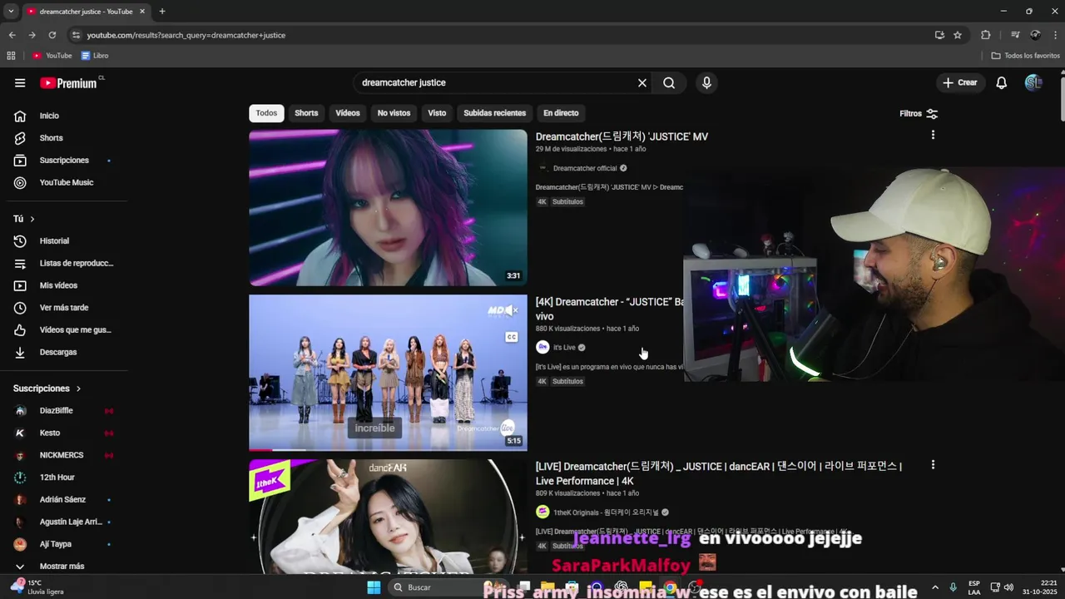Toggle captions CC on the preview thumbnail
1065x599 pixels.
[512, 337]
